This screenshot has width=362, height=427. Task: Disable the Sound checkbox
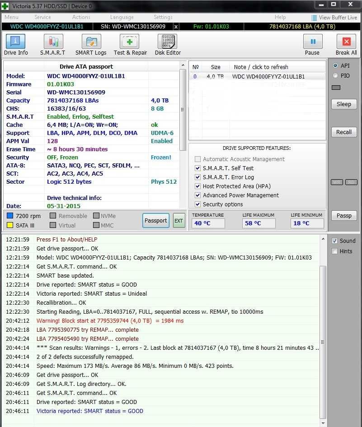335,241
